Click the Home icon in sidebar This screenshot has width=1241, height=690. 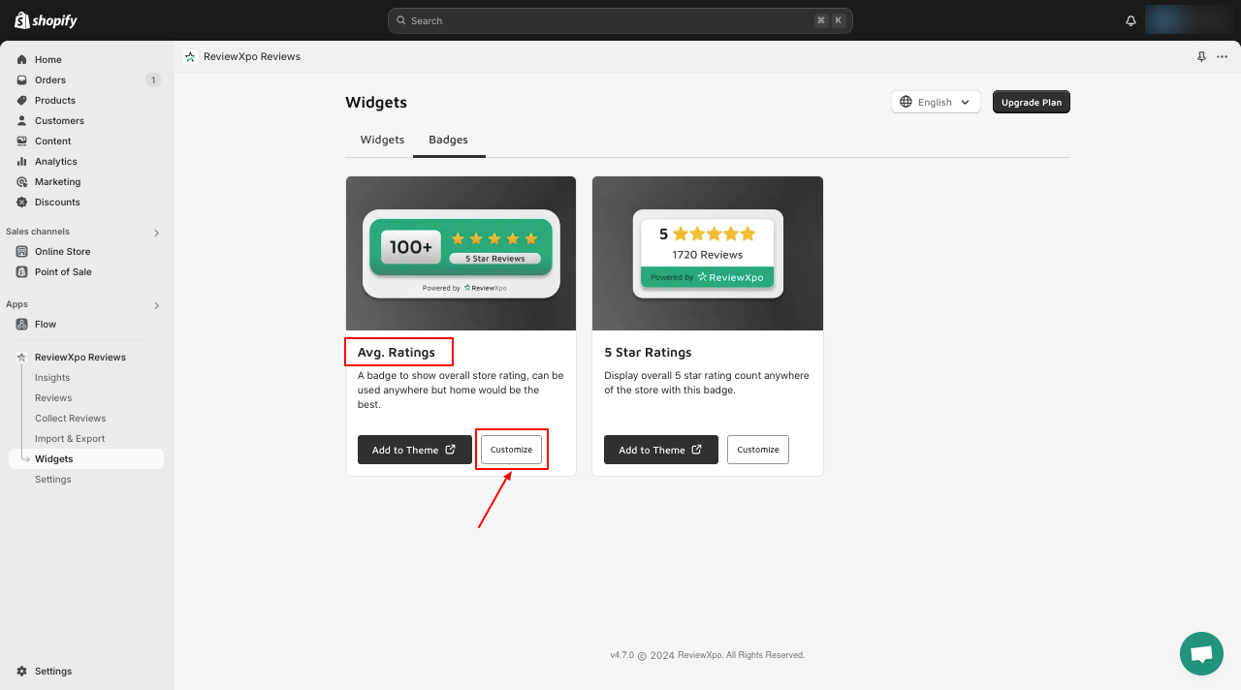tap(22, 60)
